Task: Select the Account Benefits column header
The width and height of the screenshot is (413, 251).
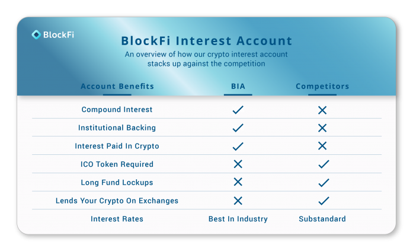Action: pyautogui.click(x=117, y=86)
